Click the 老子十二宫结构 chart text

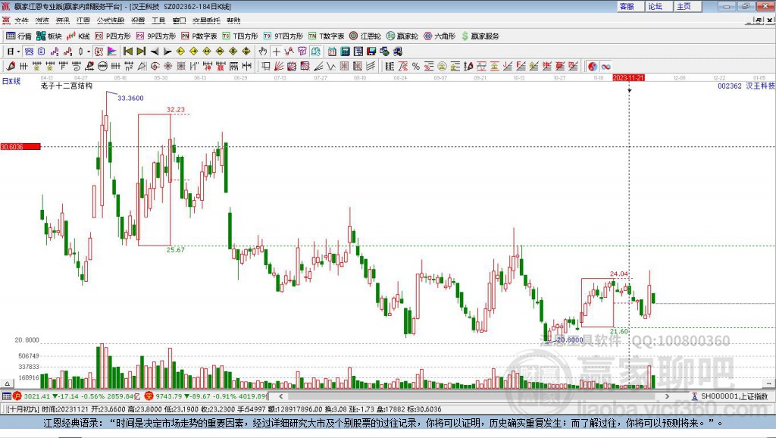point(67,86)
